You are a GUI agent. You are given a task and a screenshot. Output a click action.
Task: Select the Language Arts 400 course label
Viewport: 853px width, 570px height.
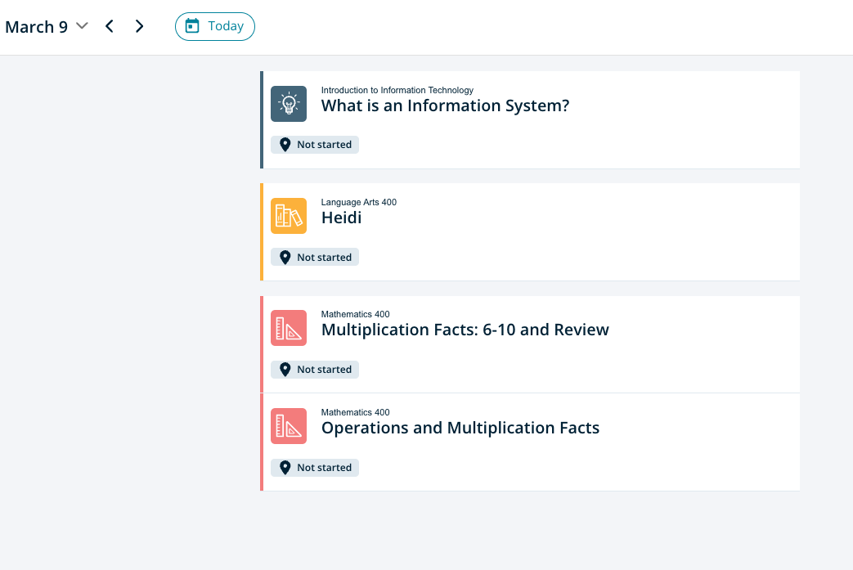358,202
